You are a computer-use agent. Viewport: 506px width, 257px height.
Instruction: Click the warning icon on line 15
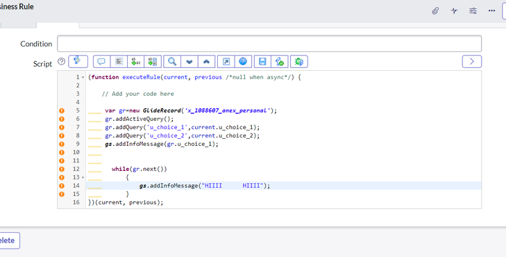click(x=62, y=194)
